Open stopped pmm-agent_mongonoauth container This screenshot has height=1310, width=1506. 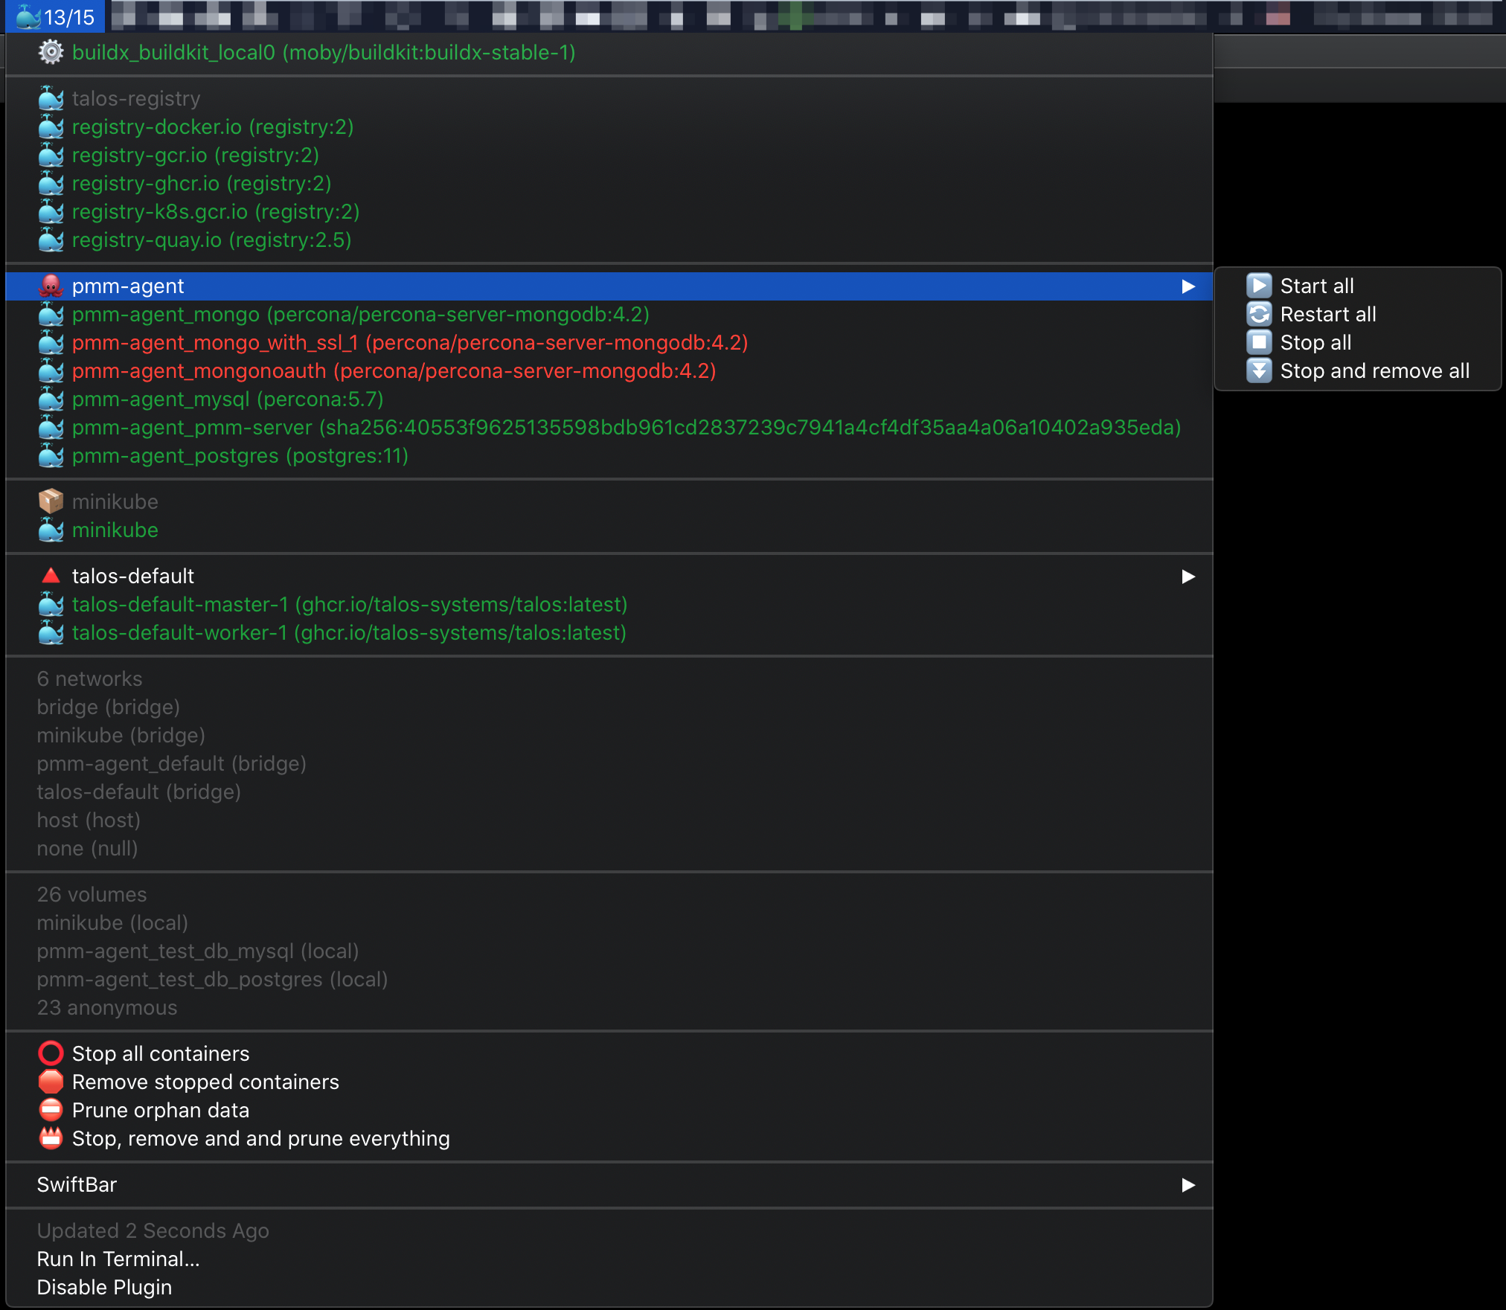609,371
